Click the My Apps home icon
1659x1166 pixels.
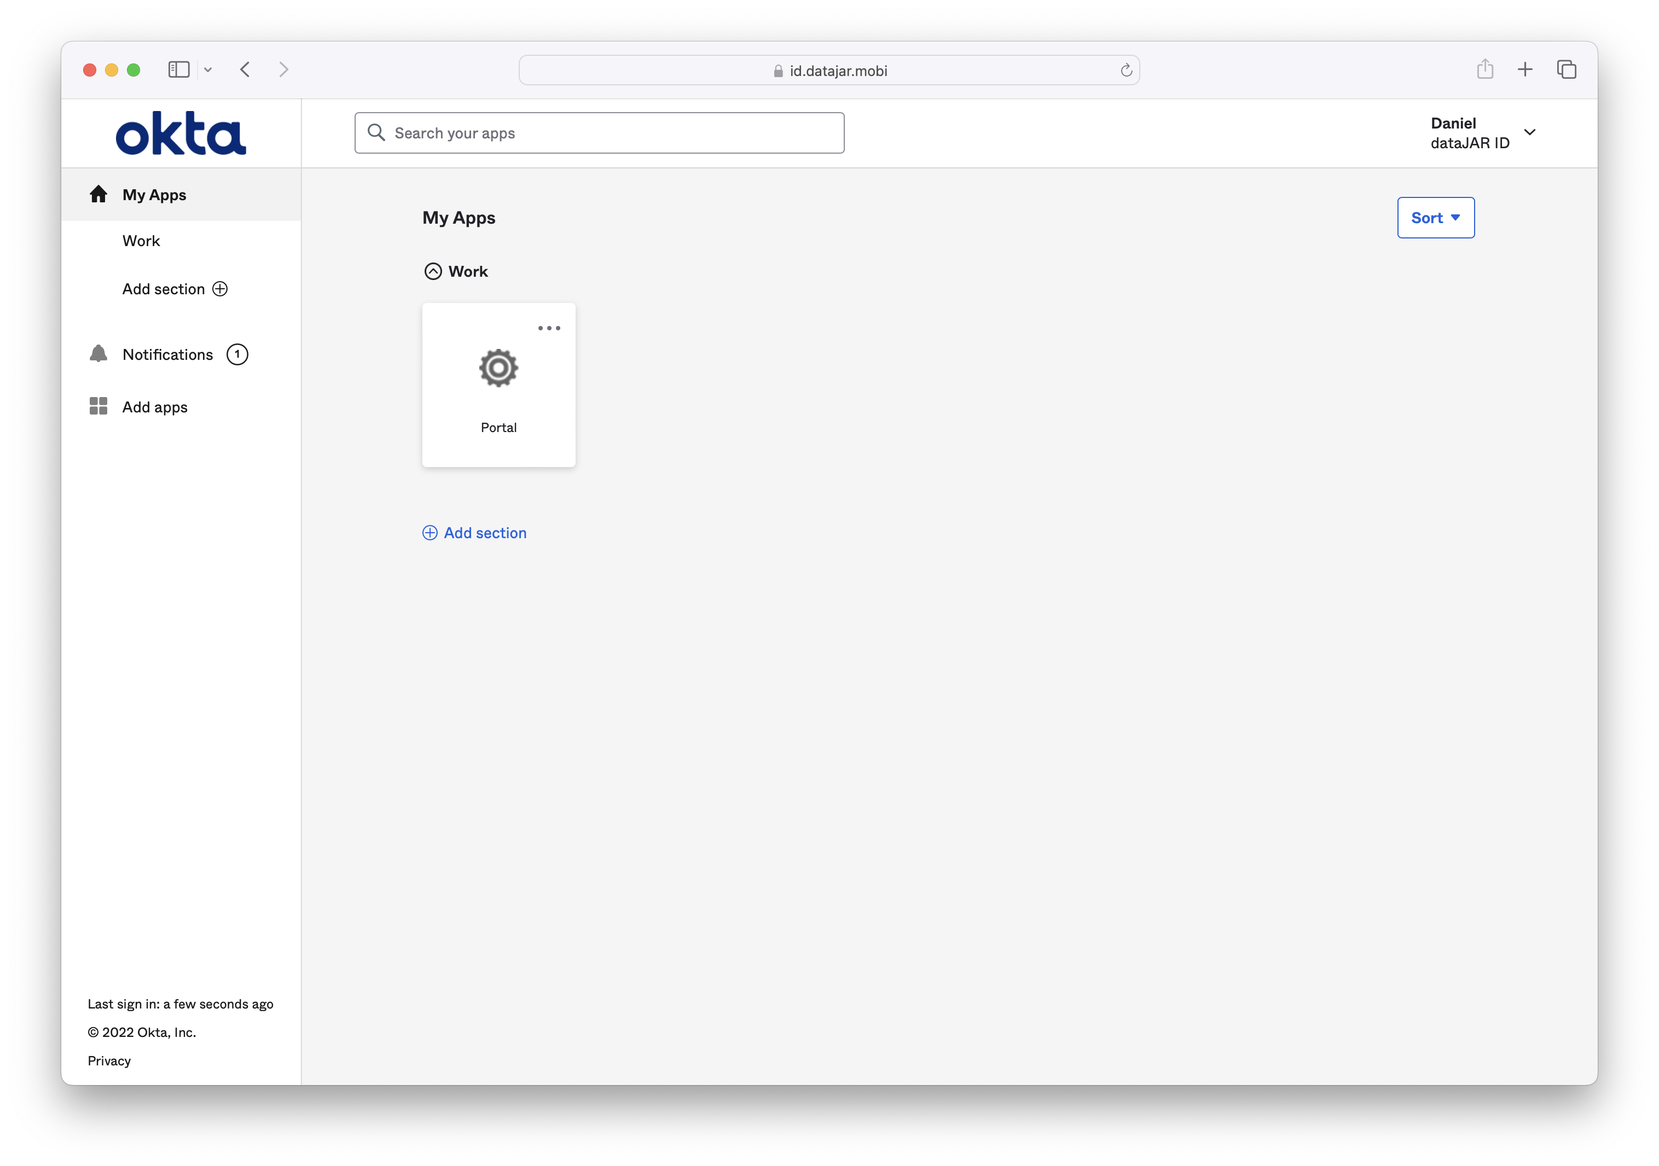click(98, 194)
